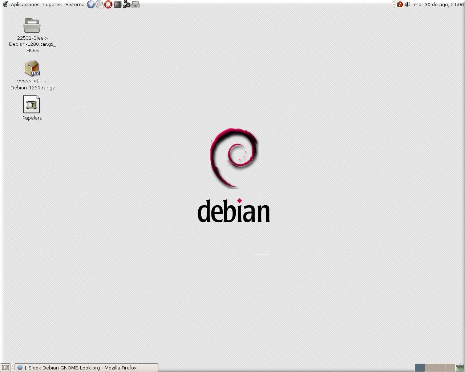Click the red update notifier icon
This screenshot has width=465, height=372.
400,4
